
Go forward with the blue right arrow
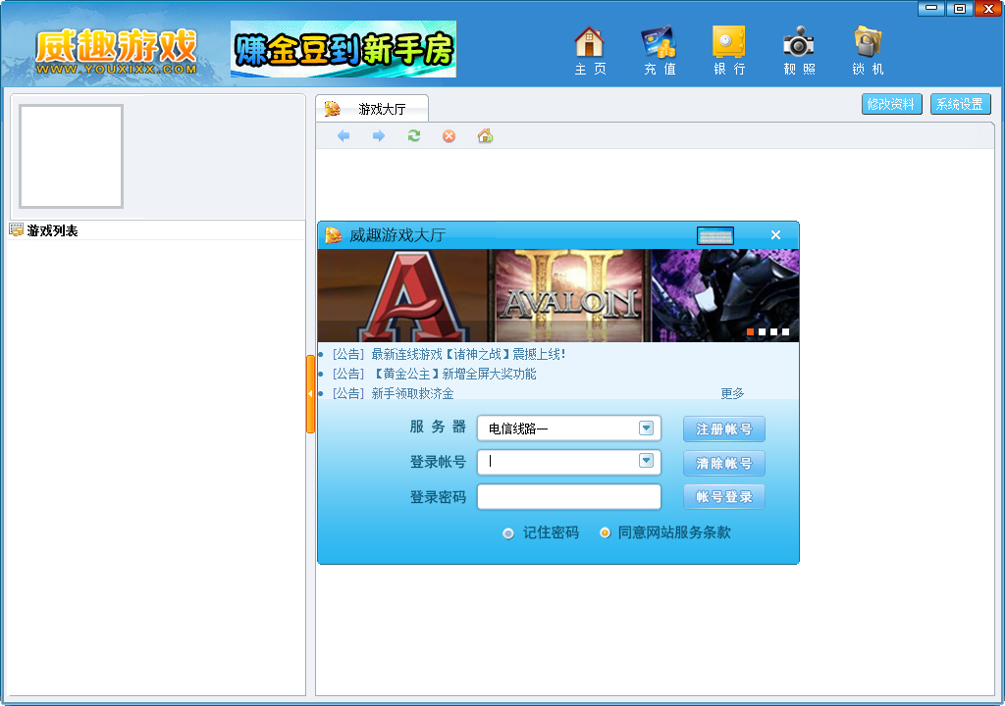point(379,136)
